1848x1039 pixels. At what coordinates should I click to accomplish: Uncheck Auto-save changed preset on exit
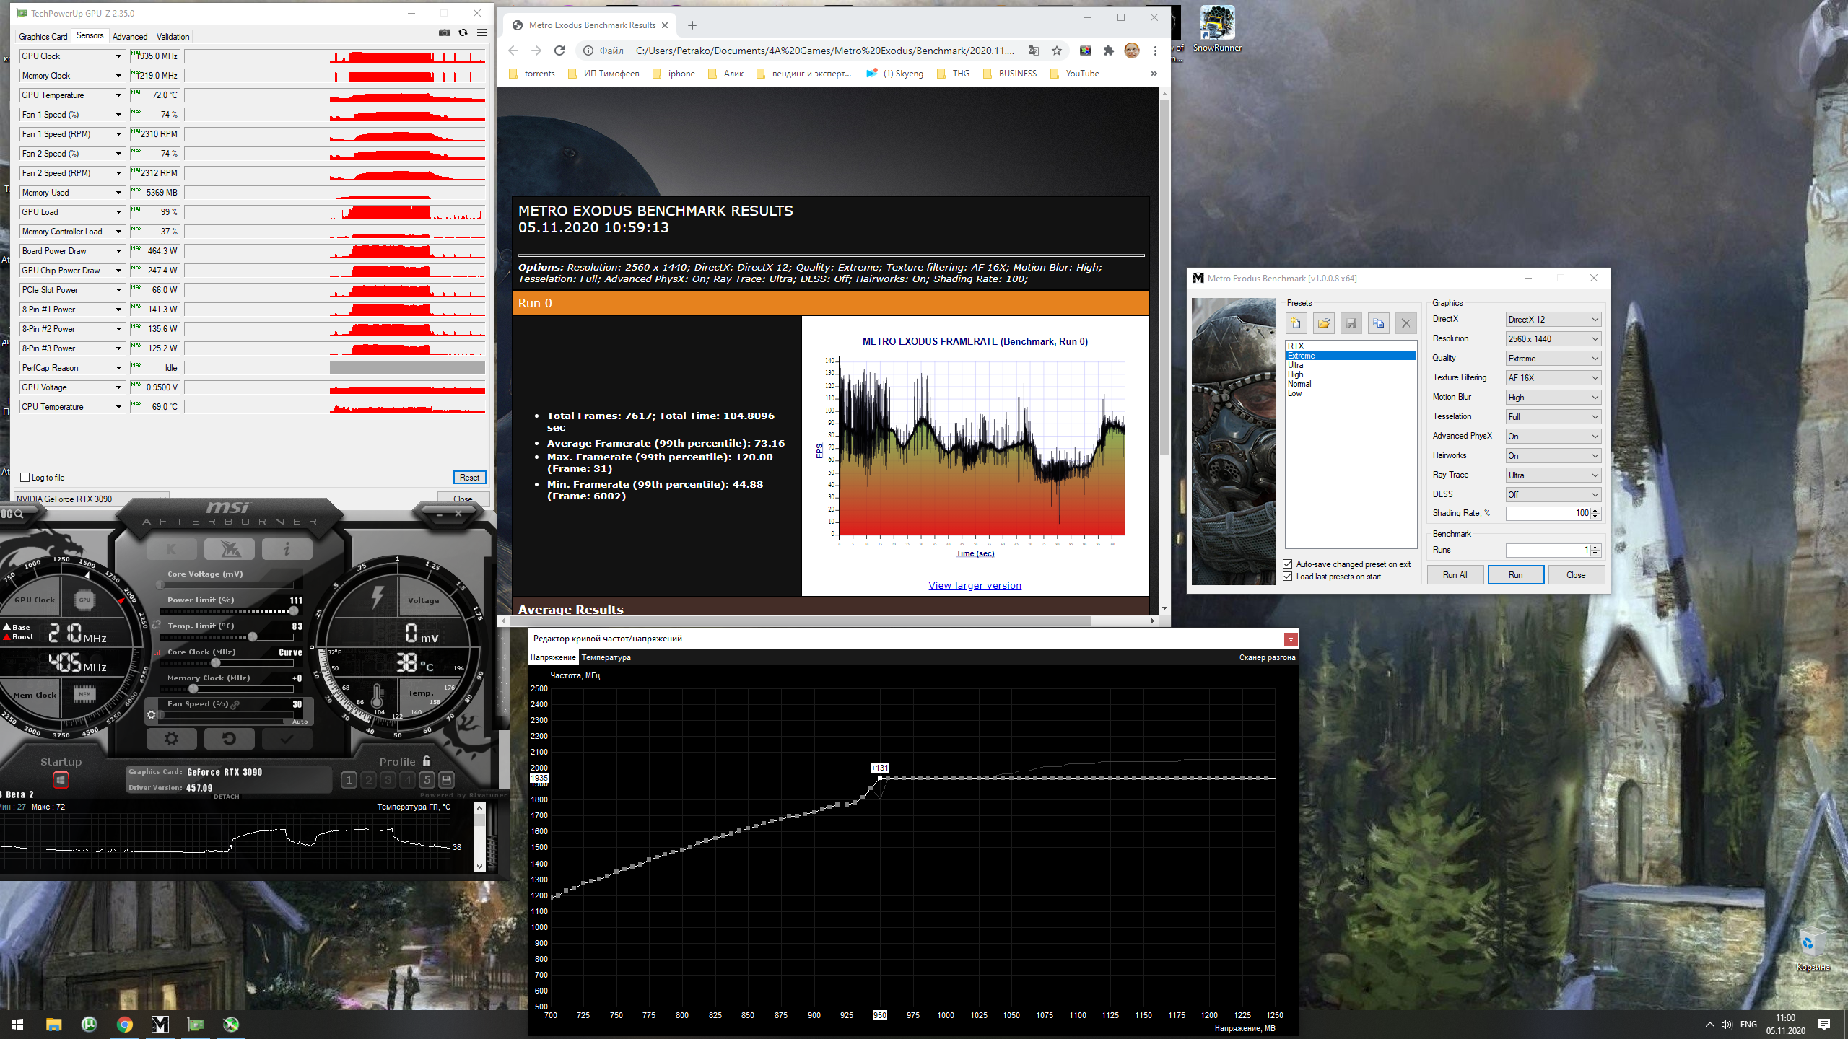1288,564
